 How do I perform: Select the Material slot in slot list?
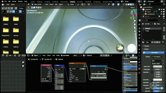(152, 28)
